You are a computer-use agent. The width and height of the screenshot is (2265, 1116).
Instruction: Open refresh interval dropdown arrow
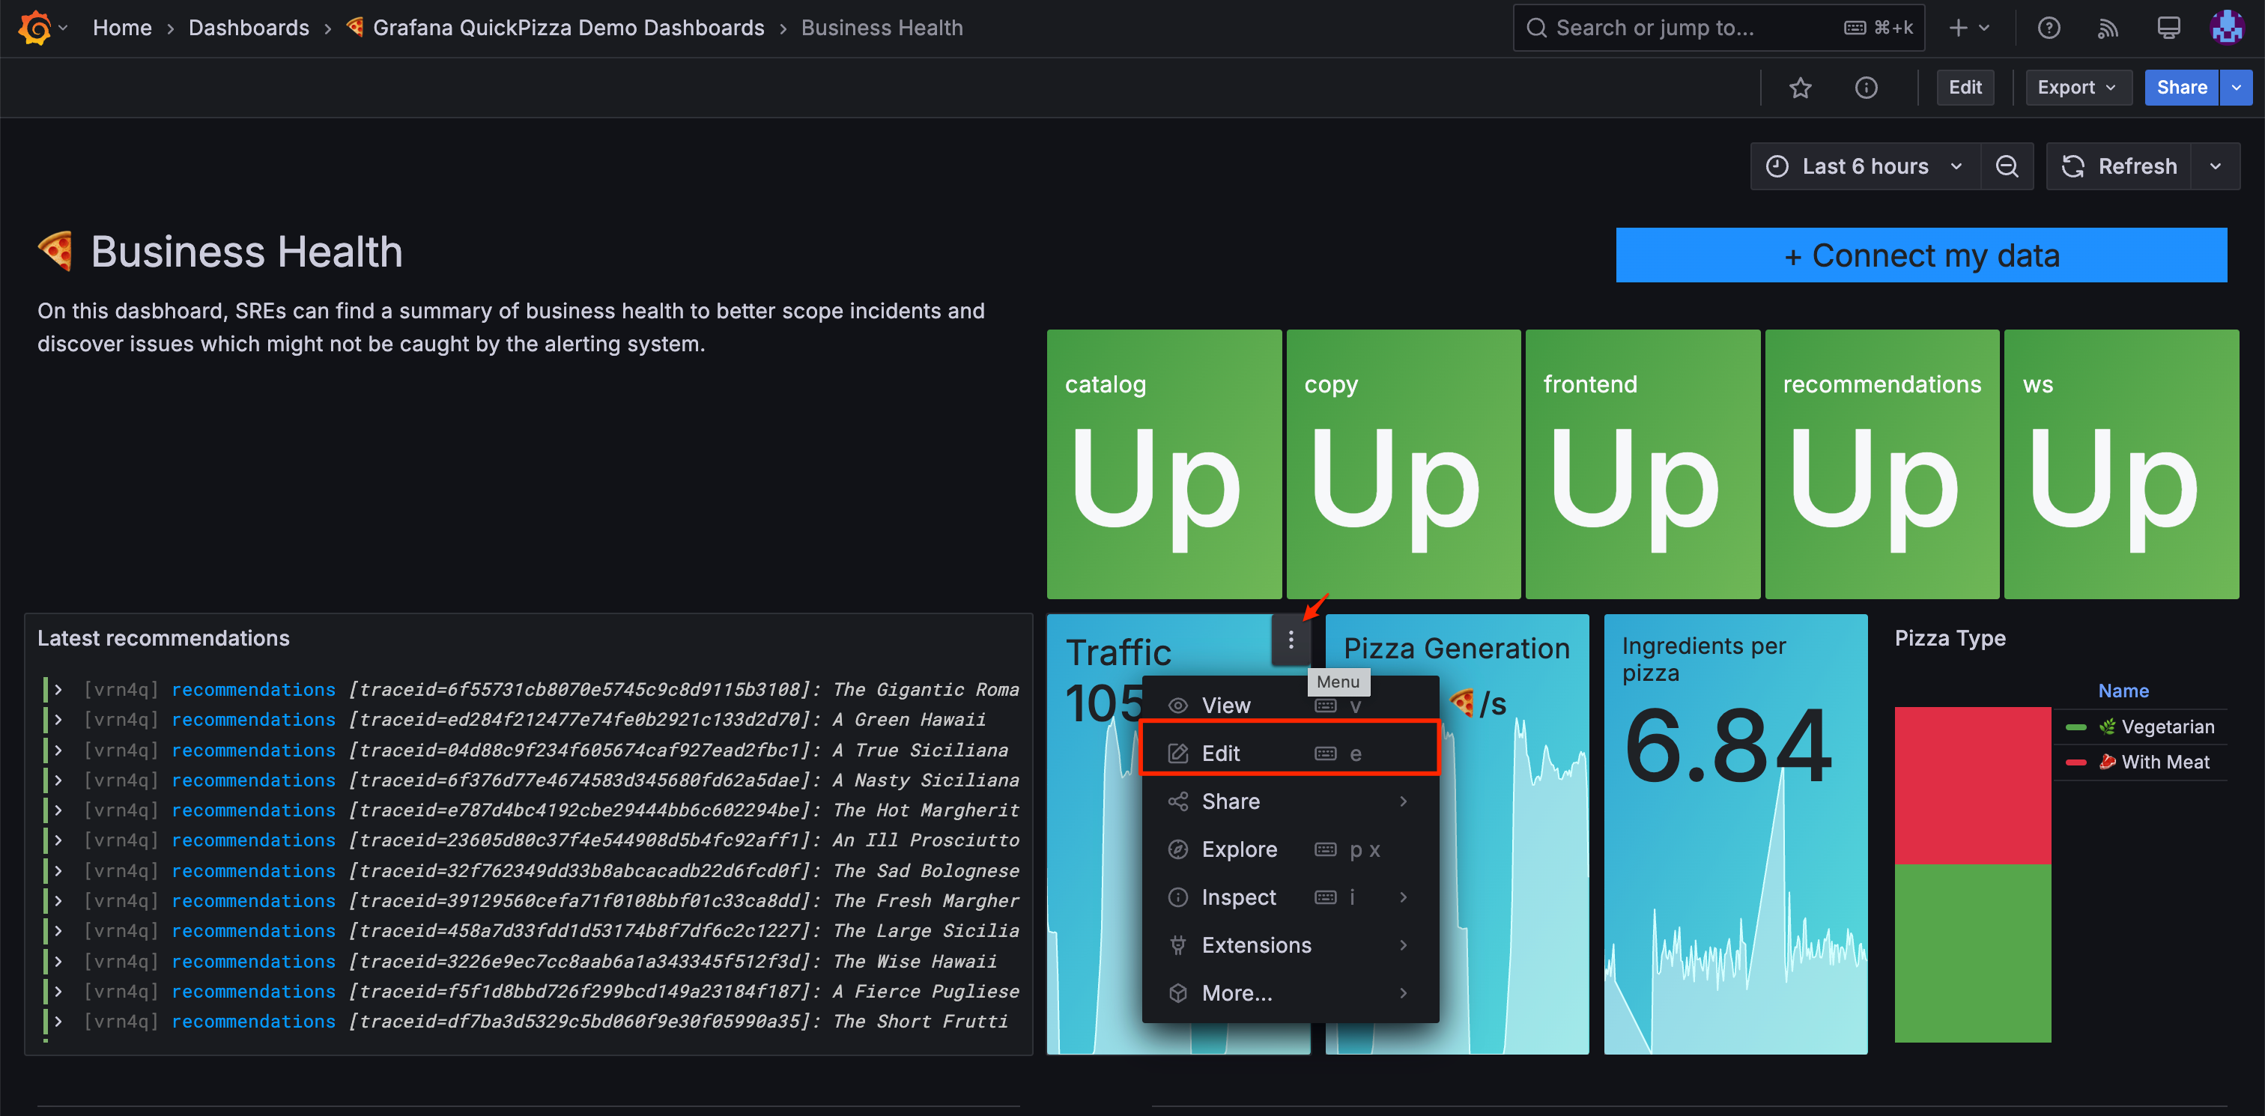coord(2215,166)
